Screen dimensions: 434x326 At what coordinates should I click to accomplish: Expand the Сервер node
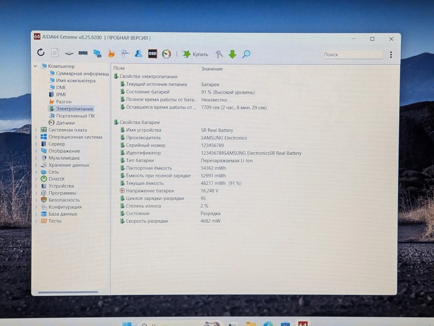36,144
